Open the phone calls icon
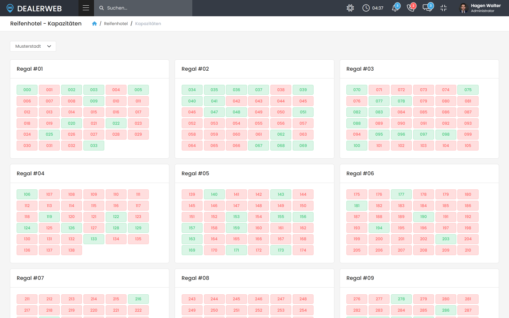The width and height of the screenshot is (509, 318). [411, 7]
